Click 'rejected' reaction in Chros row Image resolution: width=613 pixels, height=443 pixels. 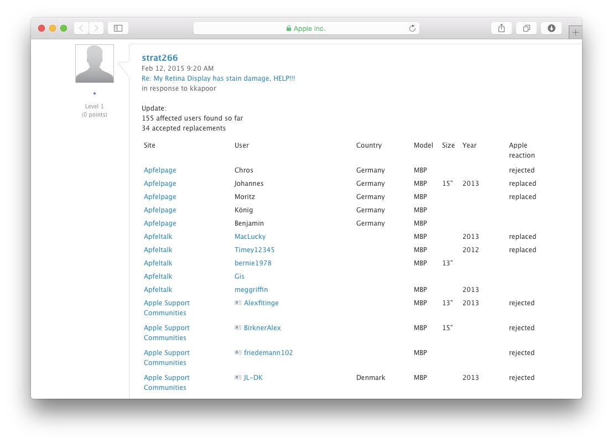[522, 170]
